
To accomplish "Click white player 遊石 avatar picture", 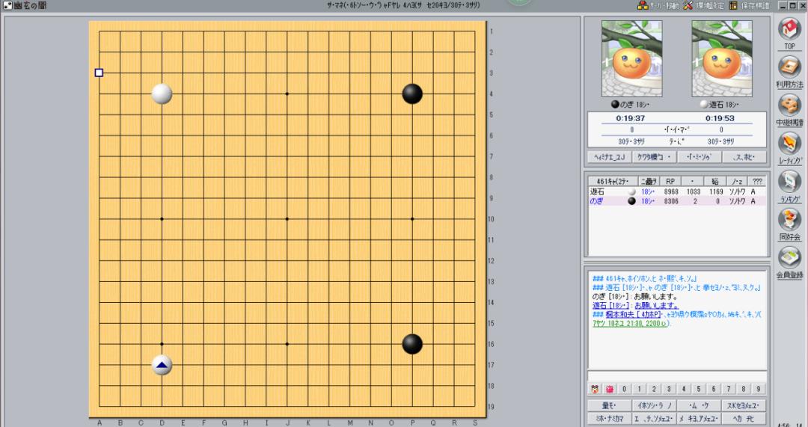I will (x=722, y=59).
